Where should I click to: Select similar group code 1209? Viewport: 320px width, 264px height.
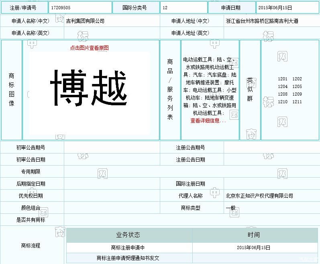click(297, 94)
